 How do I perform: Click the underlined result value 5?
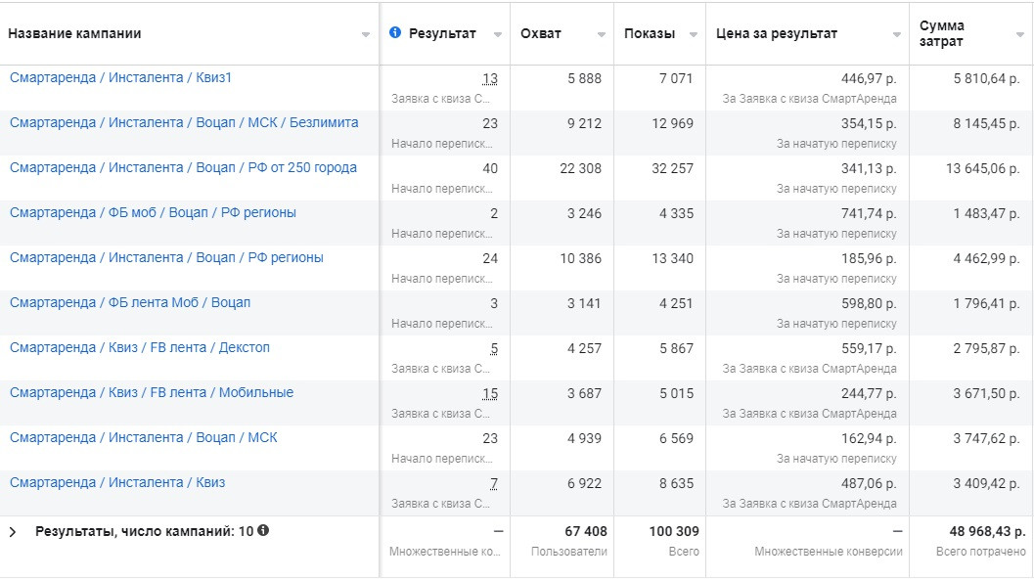coord(494,348)
